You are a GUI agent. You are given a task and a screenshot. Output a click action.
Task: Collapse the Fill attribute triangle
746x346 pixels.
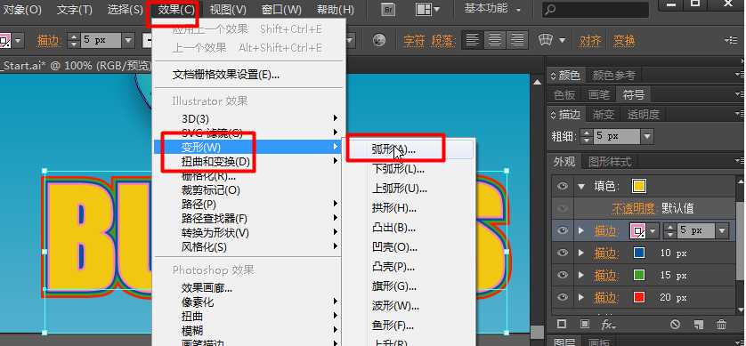coord(581,186)
